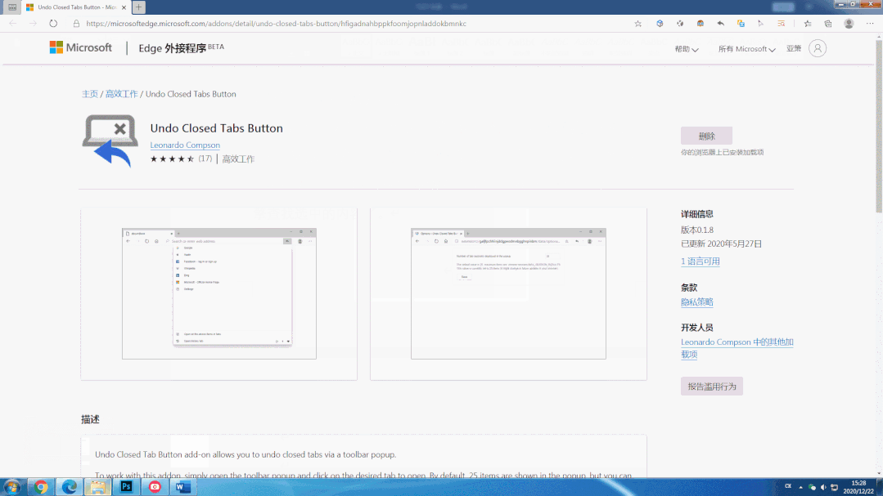
Task: Open Photoshop from the taskbar
Action: pyautogui.click(x=126, y=487)
